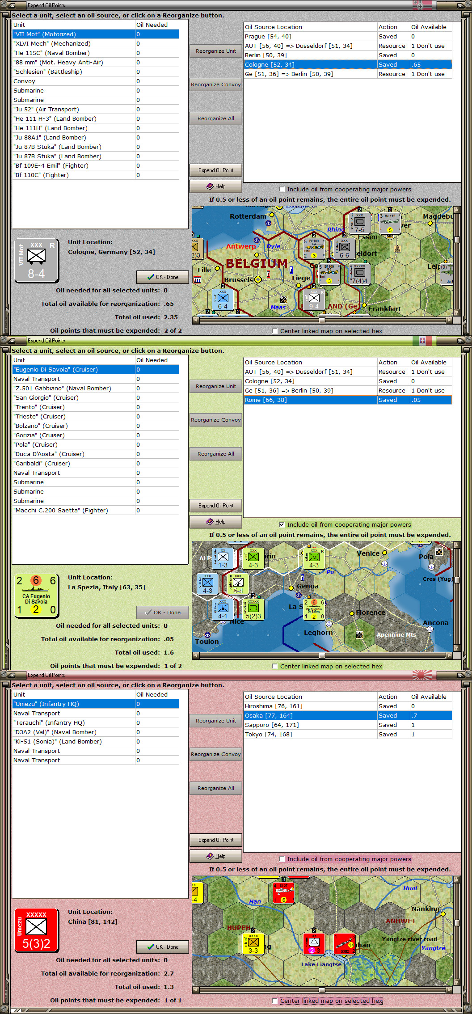Select "Ki-51 (Sonia)" (Land Bomber) row
The width and height of the screenshot is (472, 1014).
click(x=96, y=742)
